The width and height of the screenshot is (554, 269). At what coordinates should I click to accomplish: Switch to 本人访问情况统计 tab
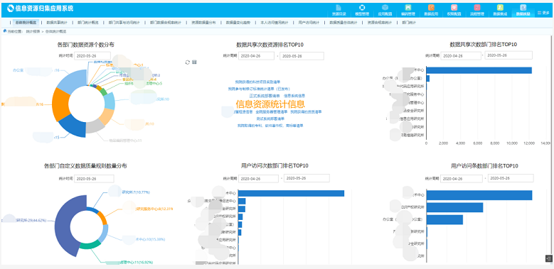pyautogui.click(x=275, y=23)
